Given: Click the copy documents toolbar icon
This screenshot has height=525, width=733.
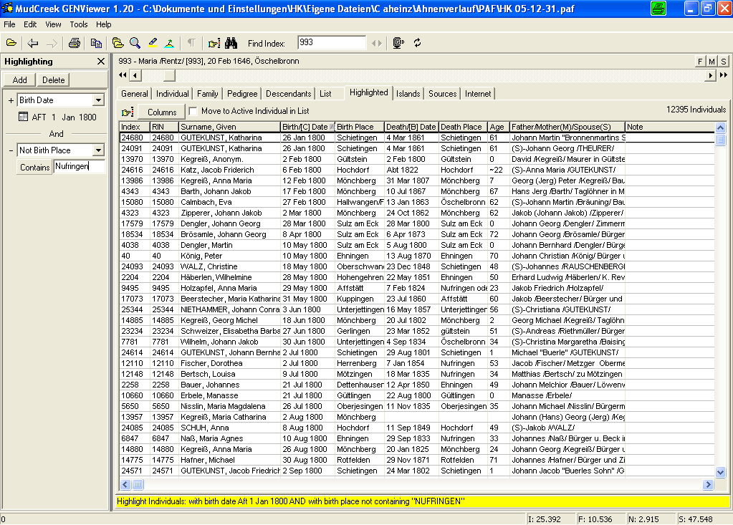Looking at the screenshot, I should pyautogui.click(x=96, y=43).
